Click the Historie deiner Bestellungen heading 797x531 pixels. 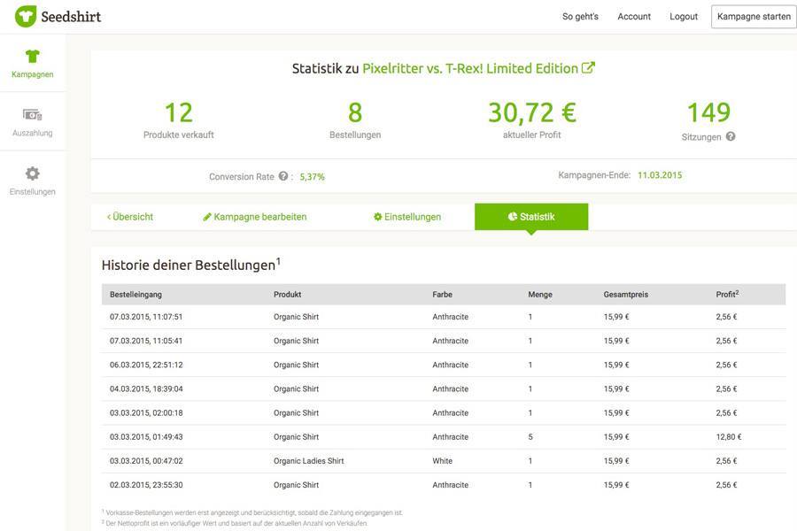[190, 265]
